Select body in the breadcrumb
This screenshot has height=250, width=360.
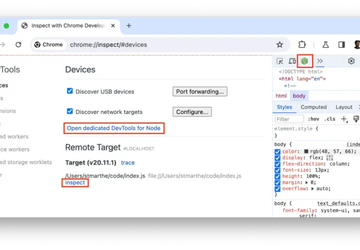[299, 95]
